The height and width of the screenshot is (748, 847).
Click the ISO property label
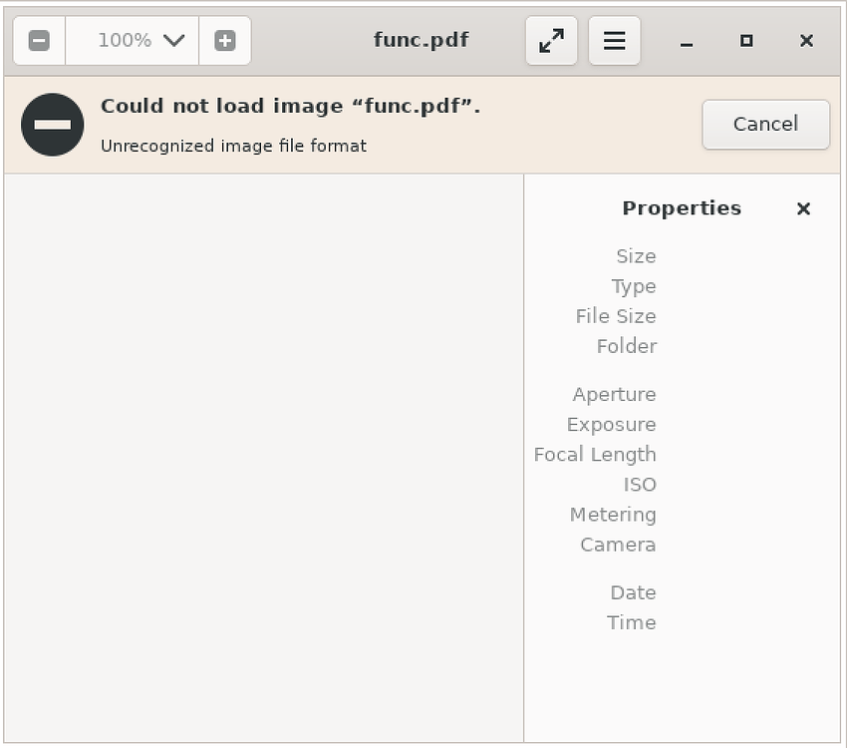(641, 485)
